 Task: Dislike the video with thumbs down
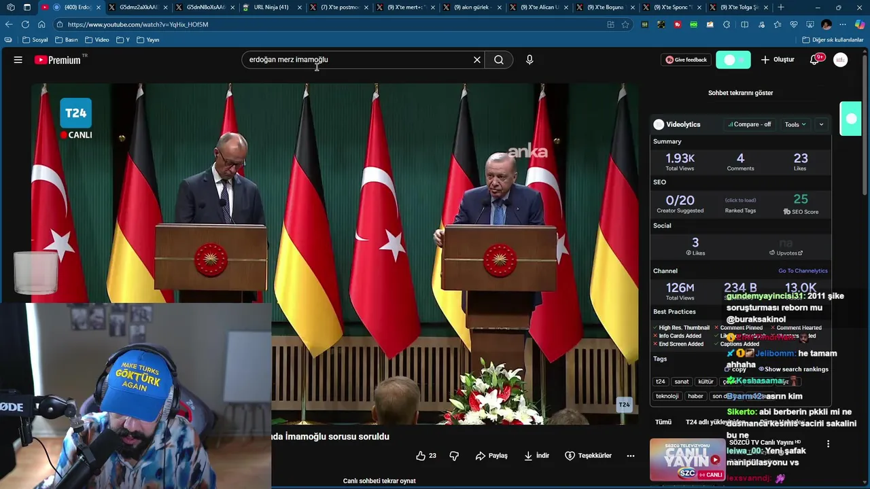454,456
